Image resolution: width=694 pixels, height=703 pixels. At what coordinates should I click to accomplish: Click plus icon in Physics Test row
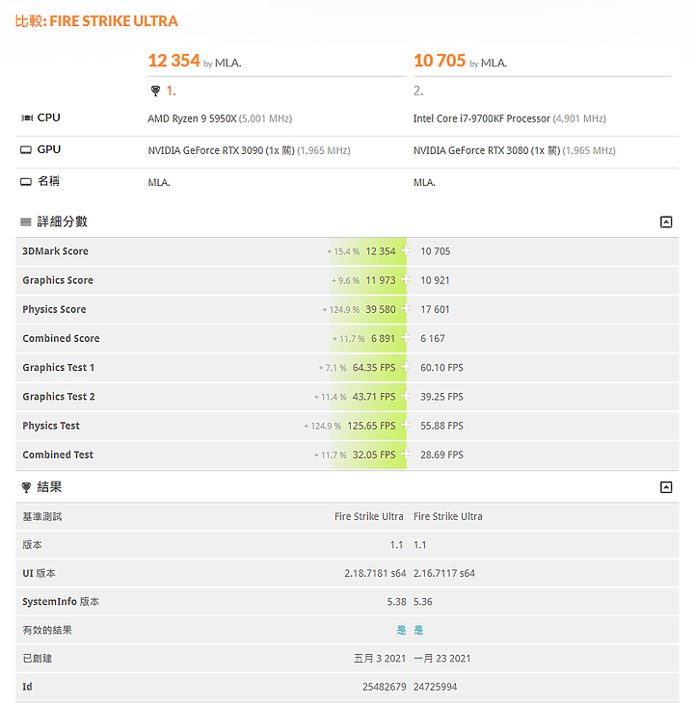pyautogui.click(x=406, y=426)
